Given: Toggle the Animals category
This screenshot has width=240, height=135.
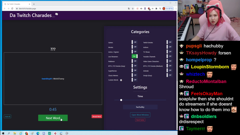Looking at the screenshot, I should click(x=169, y=70).
